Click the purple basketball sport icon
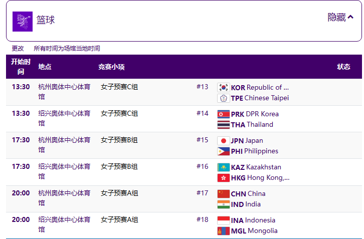This screenshot has height=239, width=364. pyautogui.click(x=23, y=21)
